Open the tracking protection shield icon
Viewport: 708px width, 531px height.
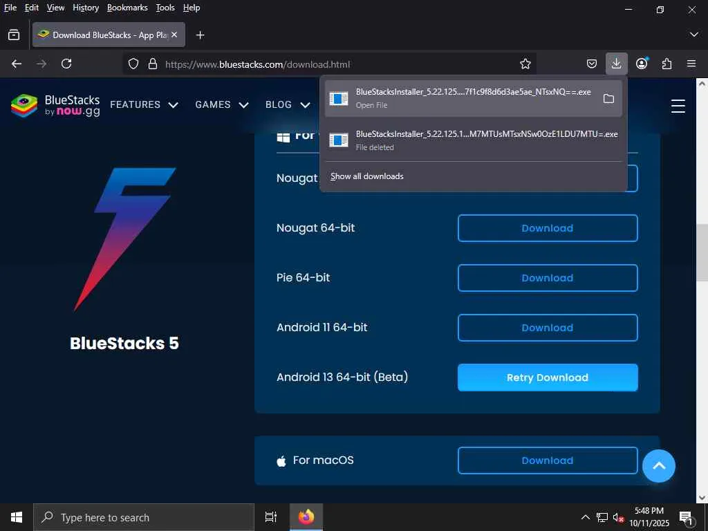pyautogui.click(x=133, y=64)
